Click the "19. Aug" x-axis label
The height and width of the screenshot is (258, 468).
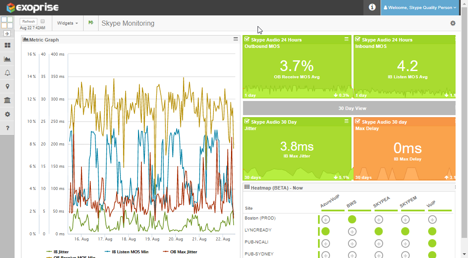click(152, 239)
